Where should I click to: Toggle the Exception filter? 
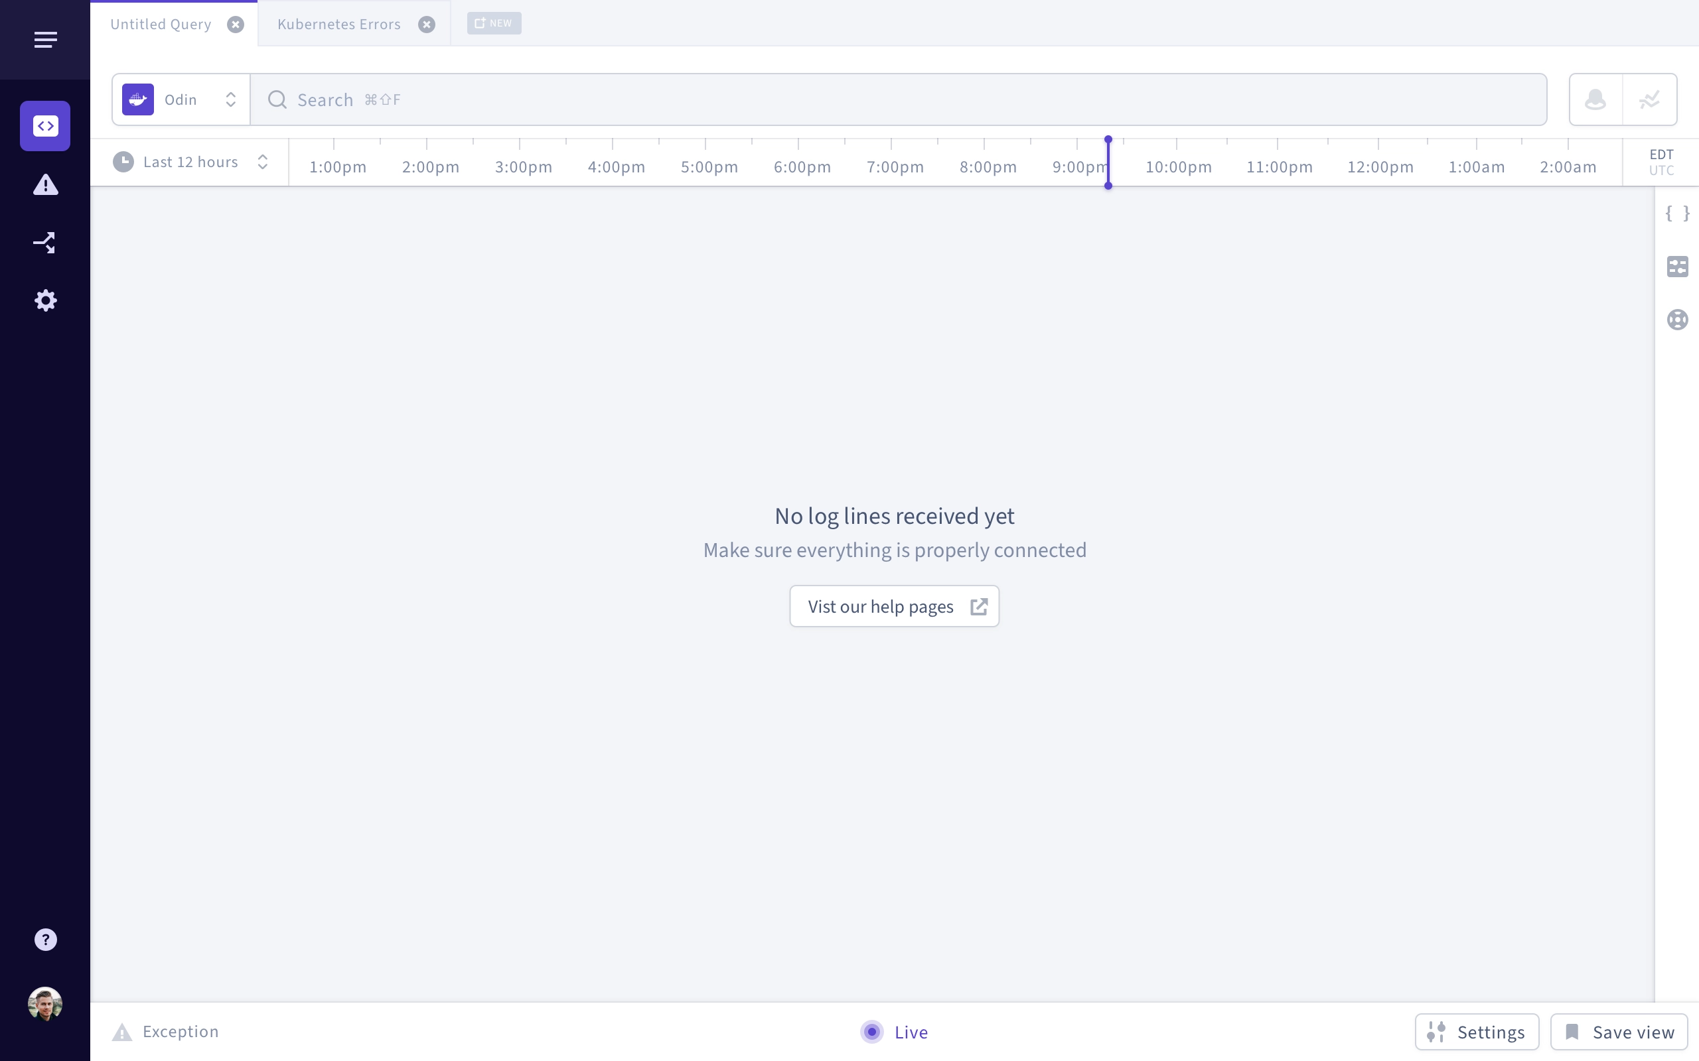point(166,1032)
